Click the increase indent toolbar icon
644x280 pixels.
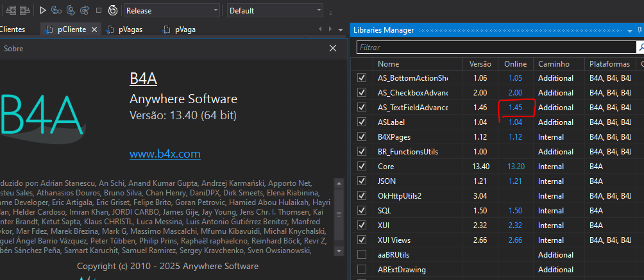click(25, 10)
